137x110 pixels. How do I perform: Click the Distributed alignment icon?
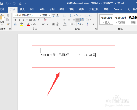click(82, 20)
